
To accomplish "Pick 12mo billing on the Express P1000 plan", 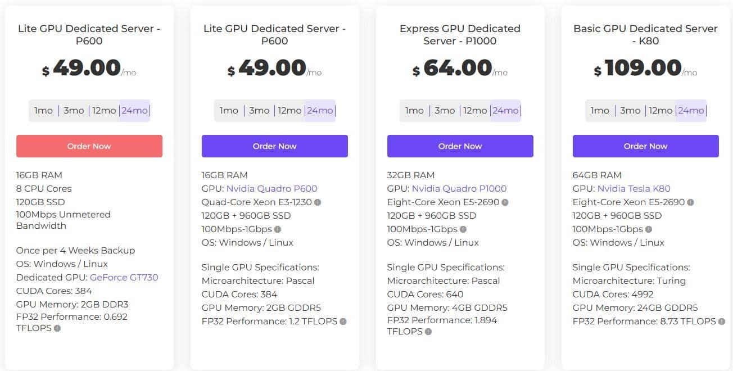I will click(475, 111).
